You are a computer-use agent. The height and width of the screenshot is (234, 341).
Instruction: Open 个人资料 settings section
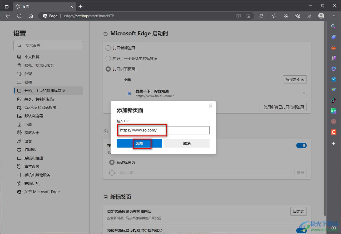(x=48, y=57)
